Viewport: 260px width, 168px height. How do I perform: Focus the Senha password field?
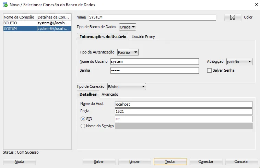(x=154, y=70)
